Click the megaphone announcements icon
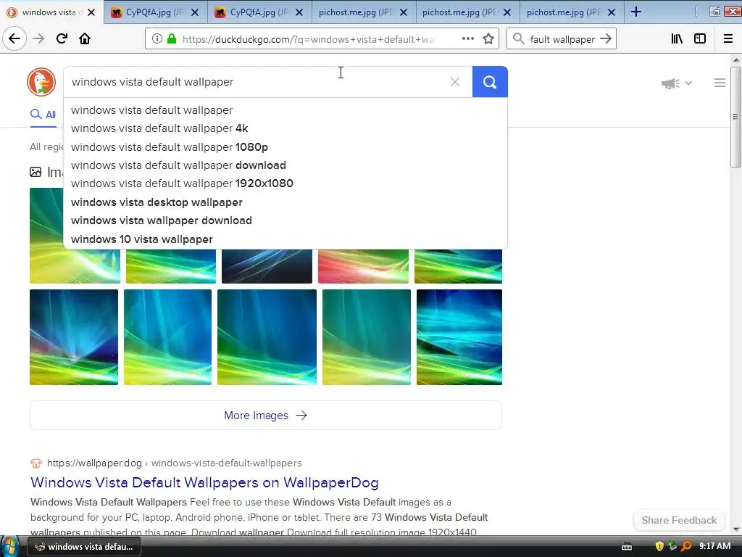The image size is (742, 557). [670, 83]
